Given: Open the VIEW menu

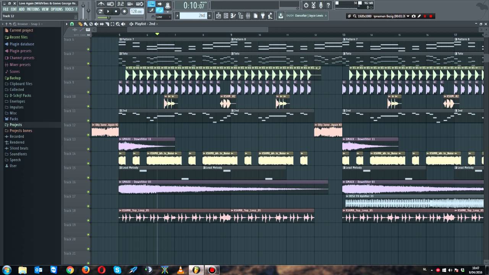Looking at the screenshot, I should tap(45, 9).
